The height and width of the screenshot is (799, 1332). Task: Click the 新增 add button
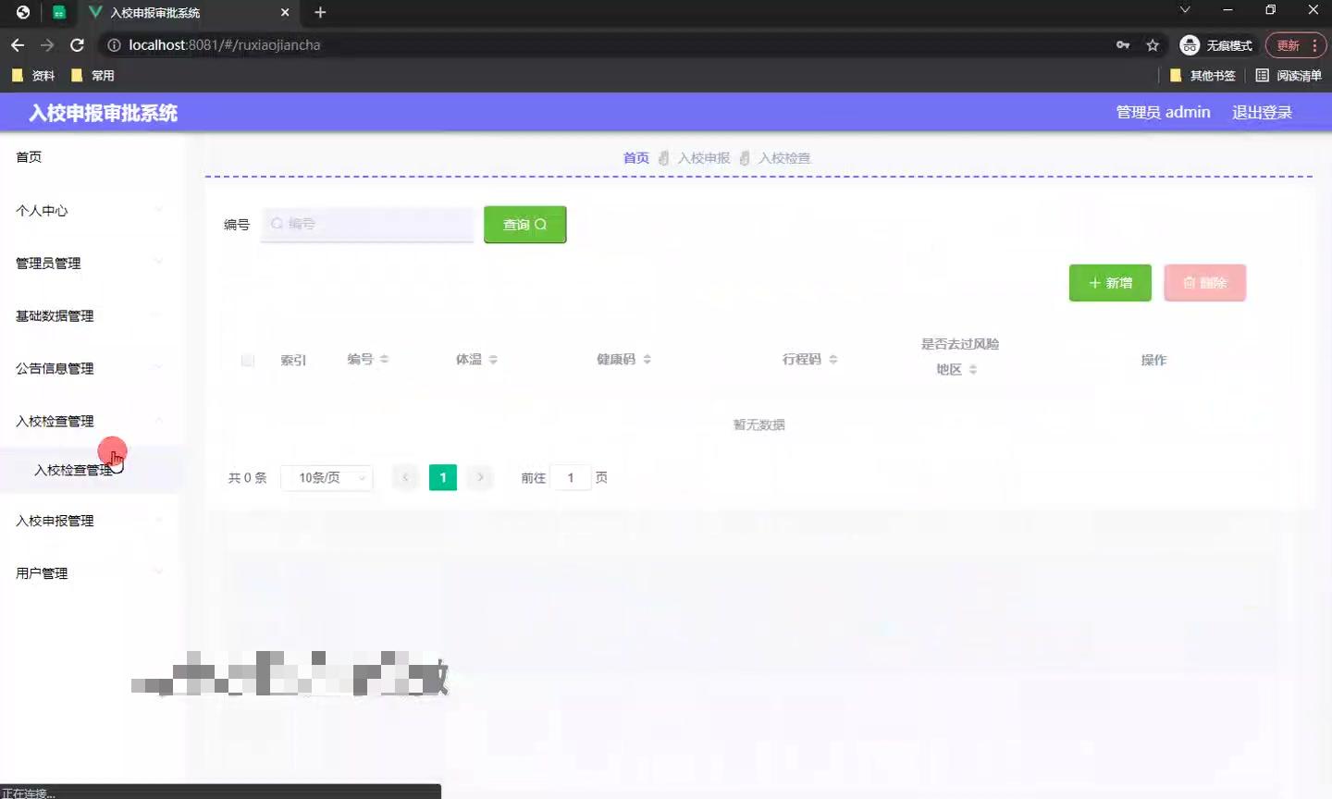tap(1110, 283)
